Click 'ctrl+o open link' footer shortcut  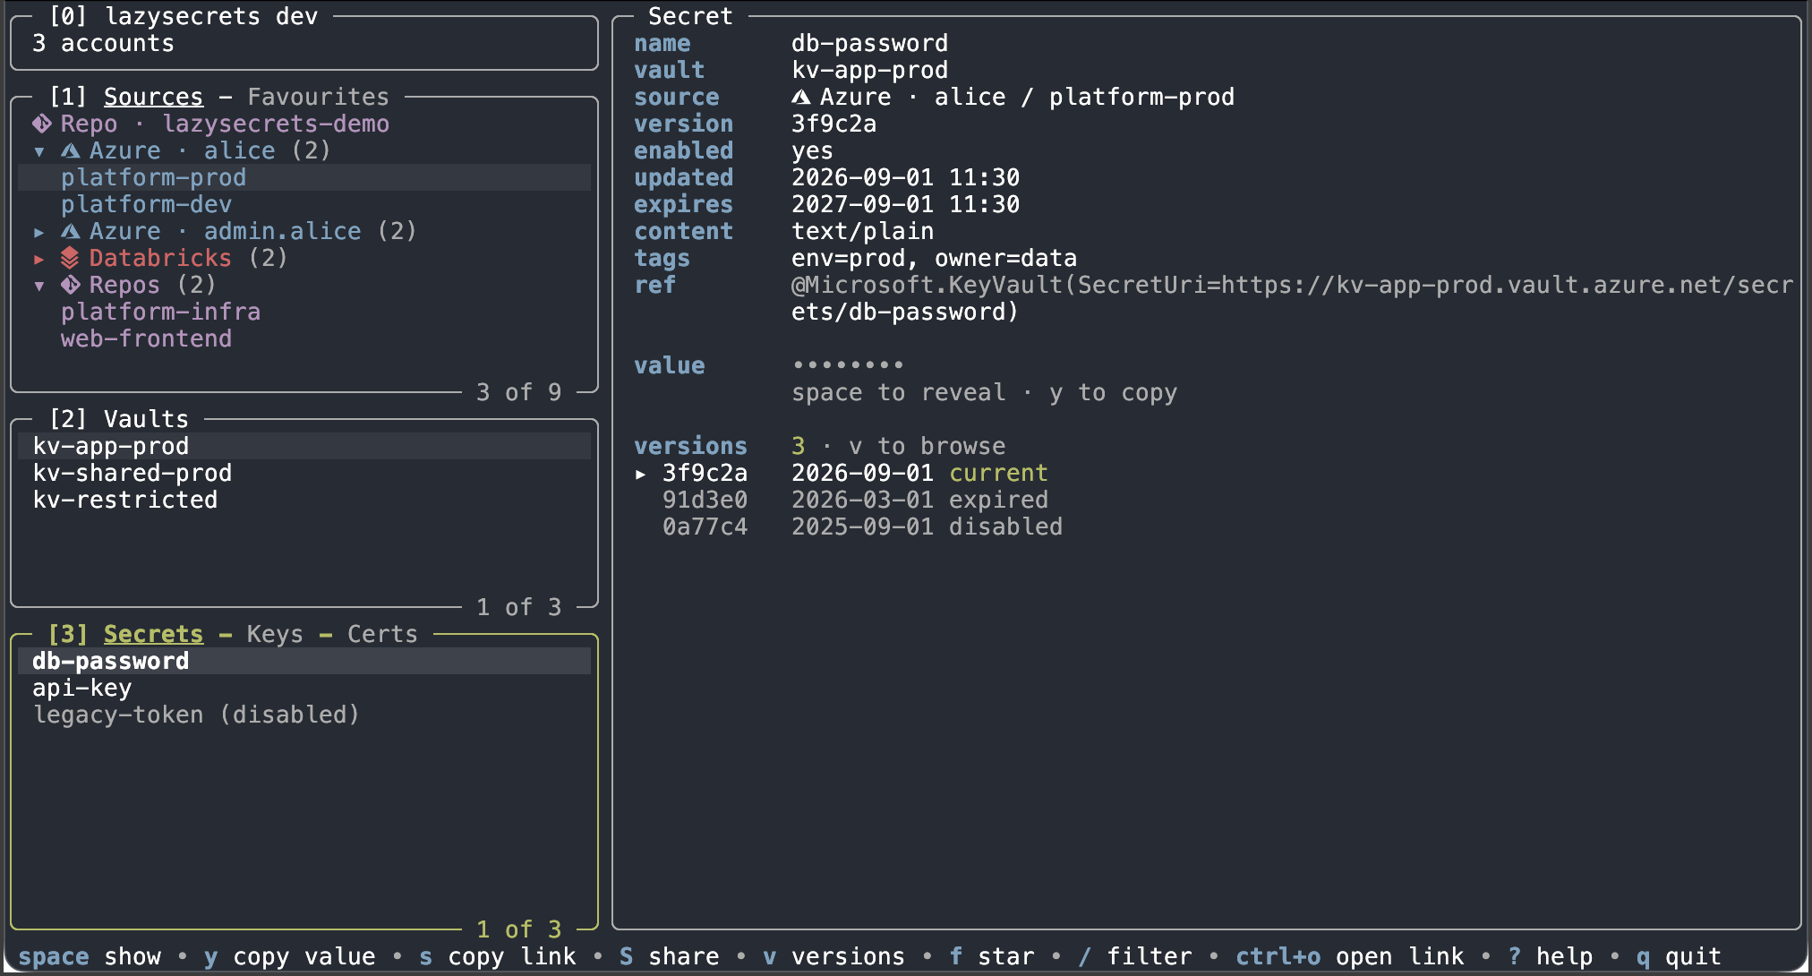pyautogui.click(x=1350, y=956)
